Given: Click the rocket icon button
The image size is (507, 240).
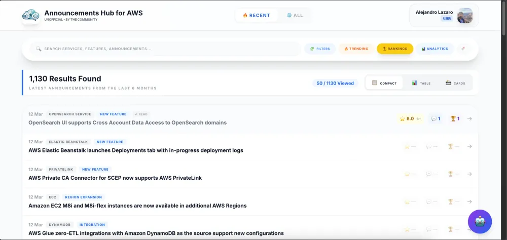Looking at the screenshot, I should [463, 49].
